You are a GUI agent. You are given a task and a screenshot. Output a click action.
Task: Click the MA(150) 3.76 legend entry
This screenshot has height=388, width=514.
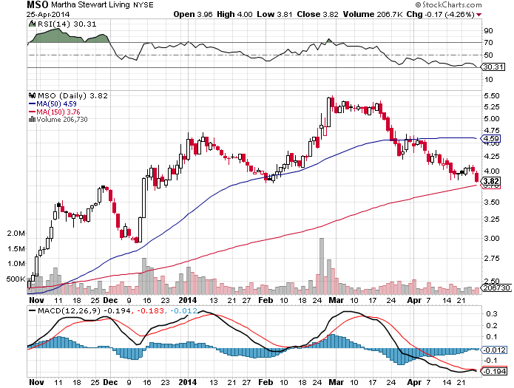click(55, 112)
